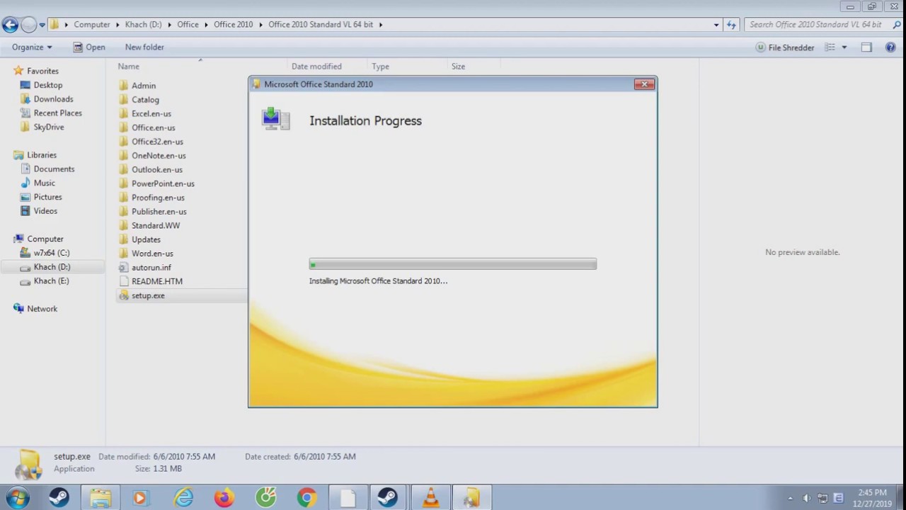Select the Standard.WW folder
Screen dimensions: 906x510
click(156, 225)
